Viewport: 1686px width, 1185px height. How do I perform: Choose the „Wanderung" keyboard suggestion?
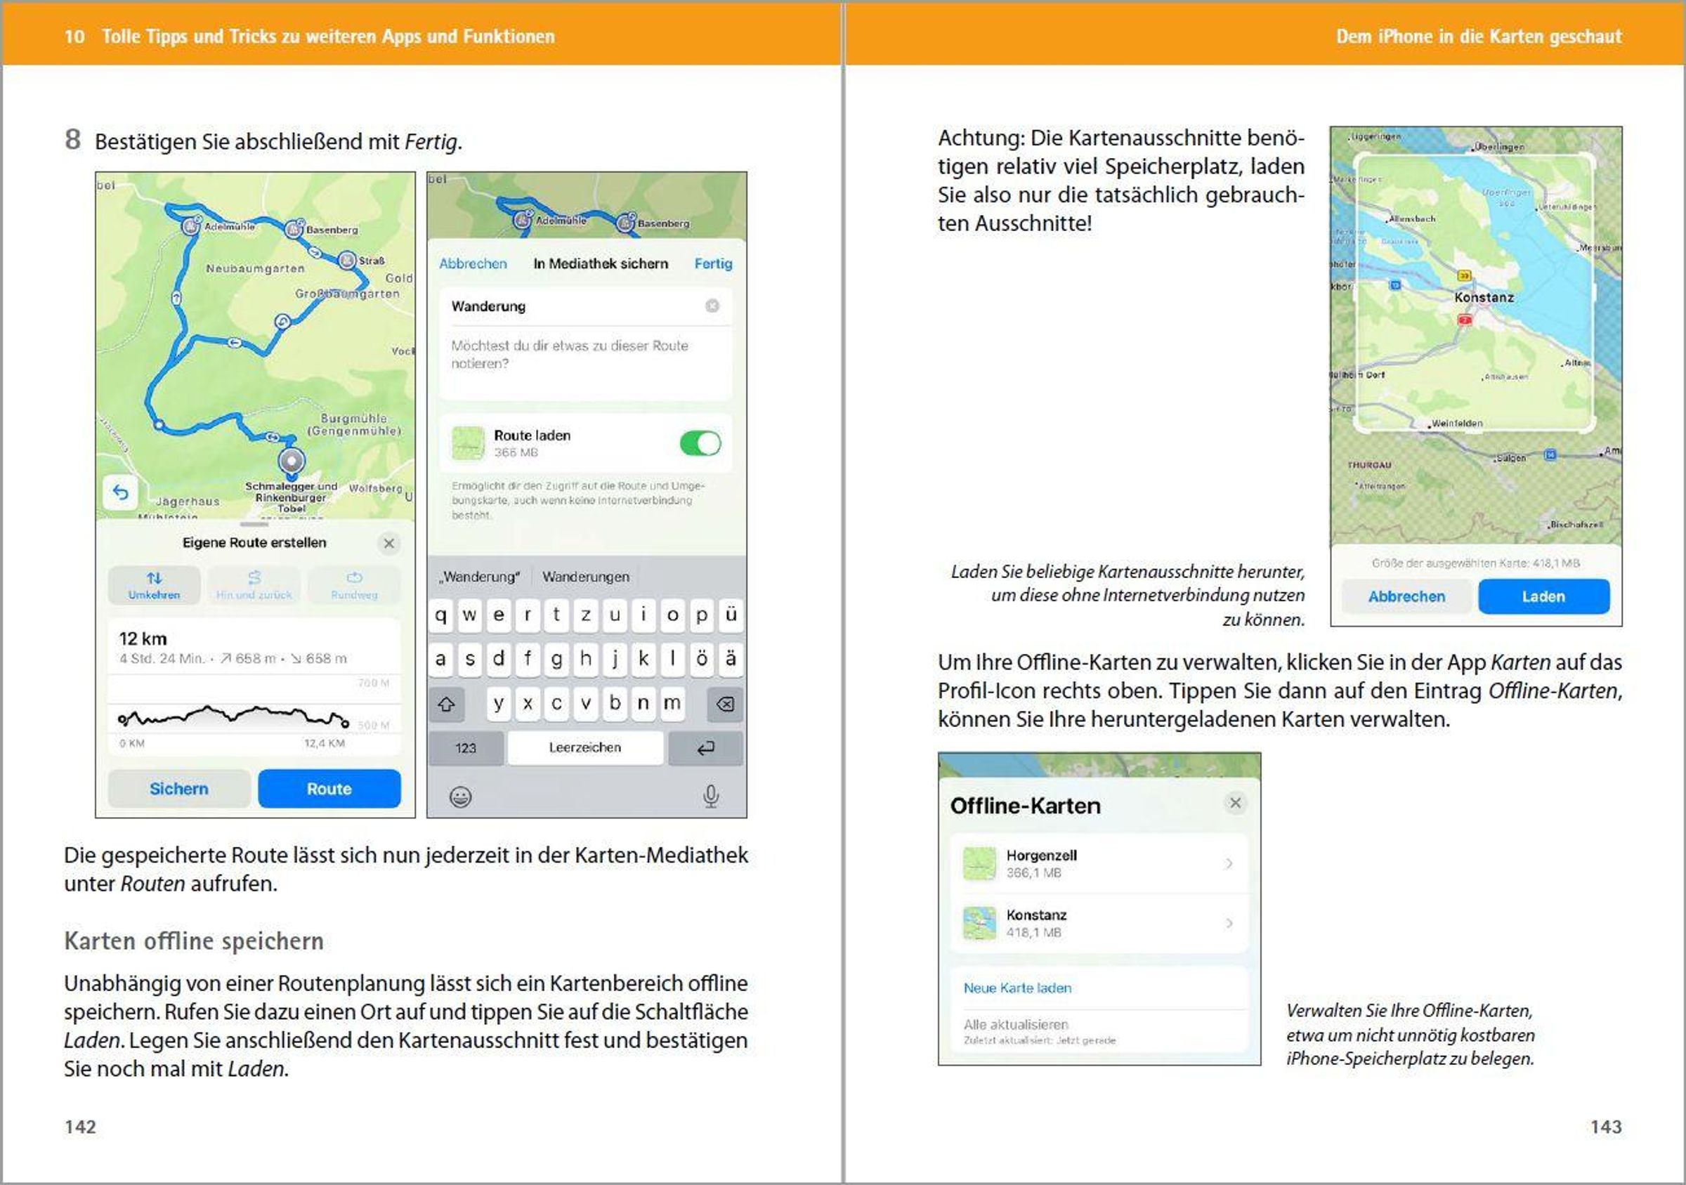tap(481, 577)
